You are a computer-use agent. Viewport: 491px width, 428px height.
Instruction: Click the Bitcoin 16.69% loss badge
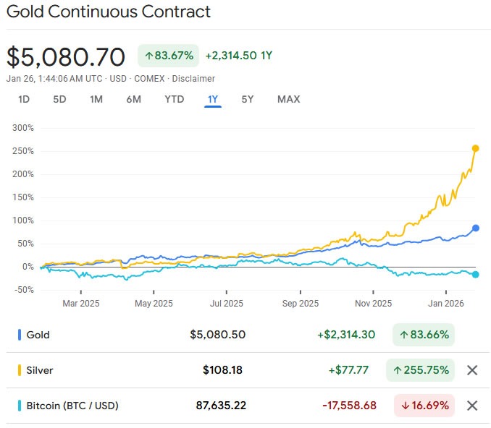[424, 406]
